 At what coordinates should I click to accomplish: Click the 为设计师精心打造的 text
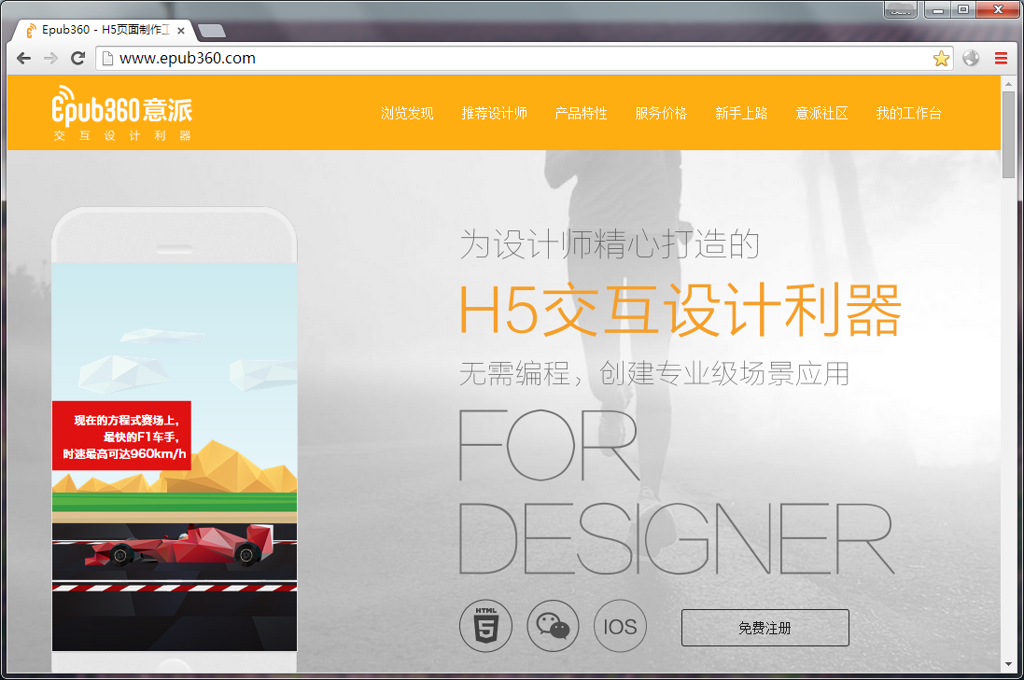610,244
